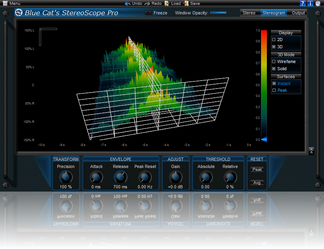Click the Redo arrow icon
Screen dimensions: 324x249
147,3
